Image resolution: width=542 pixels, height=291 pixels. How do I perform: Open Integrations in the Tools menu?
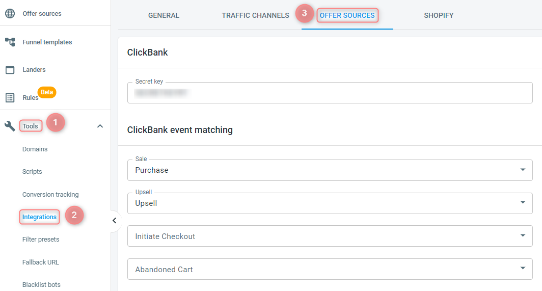click(x=39, y=217)
